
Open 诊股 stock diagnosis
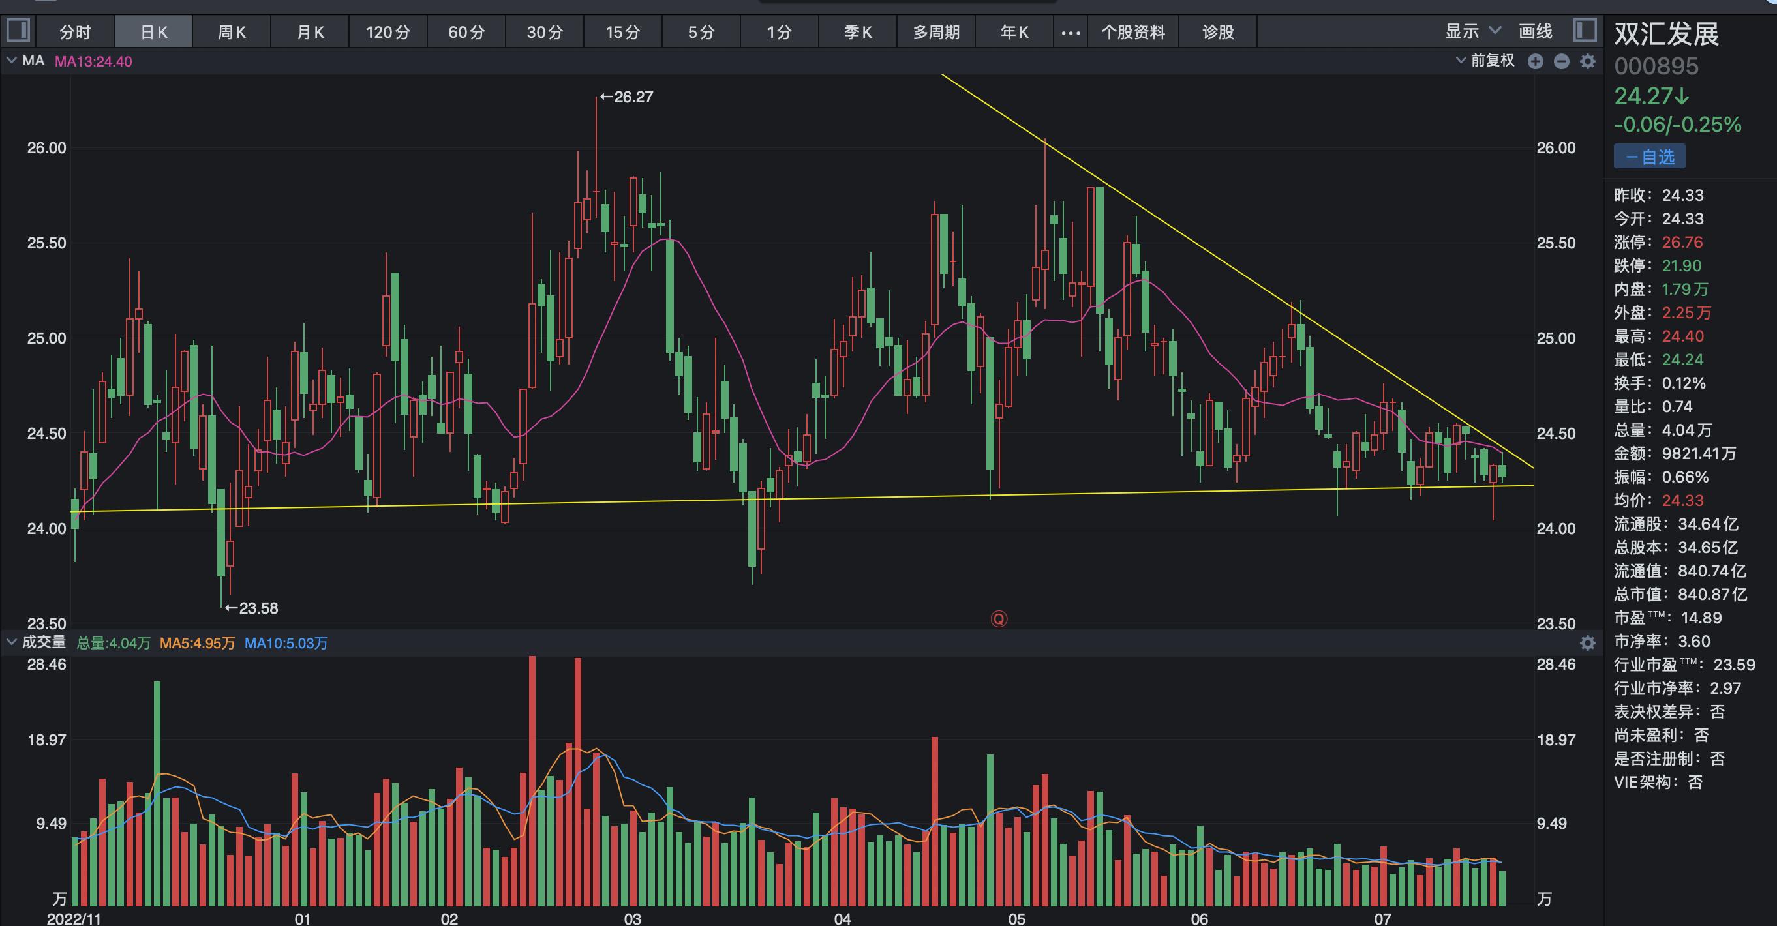pos(1218,33)
